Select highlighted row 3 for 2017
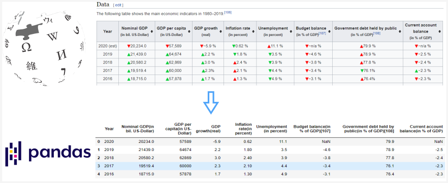 pos(271,166)
